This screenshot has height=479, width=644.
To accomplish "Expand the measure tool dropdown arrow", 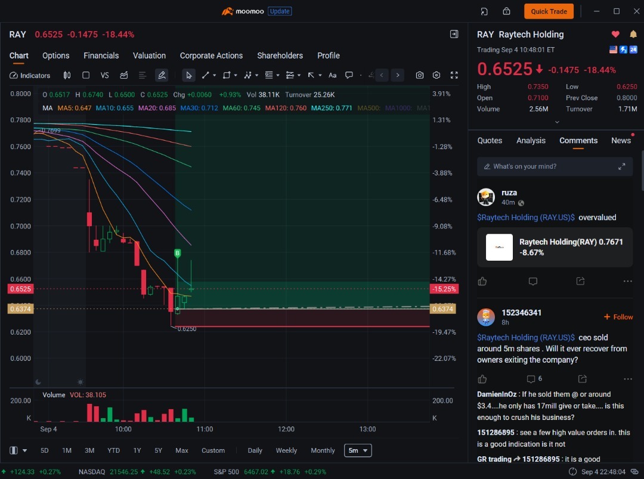I will [x=299, y=75].
